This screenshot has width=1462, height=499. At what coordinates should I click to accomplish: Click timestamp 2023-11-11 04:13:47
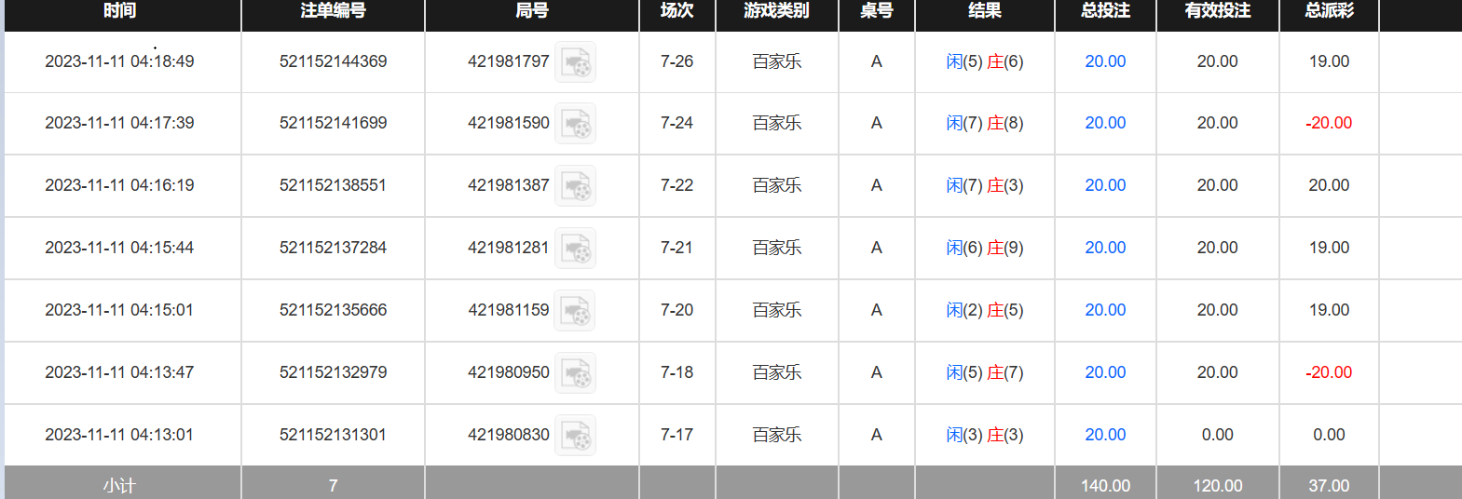pos(119,372)
